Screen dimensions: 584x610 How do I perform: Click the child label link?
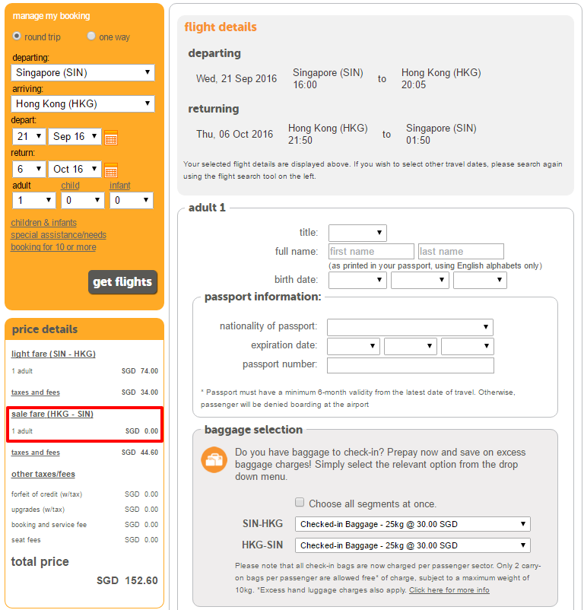(70, 186)
